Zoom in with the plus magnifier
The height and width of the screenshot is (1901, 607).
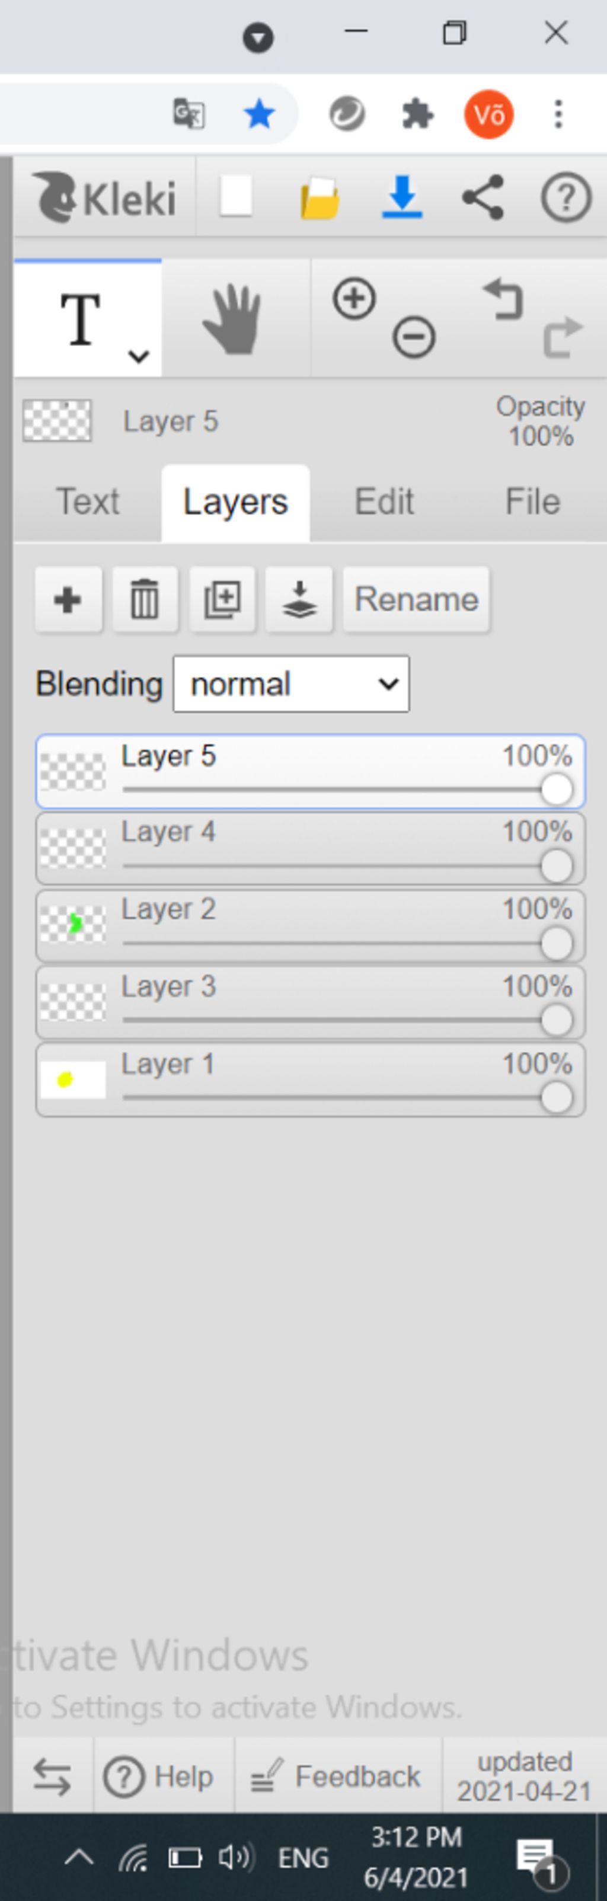(x=354, y=299)
